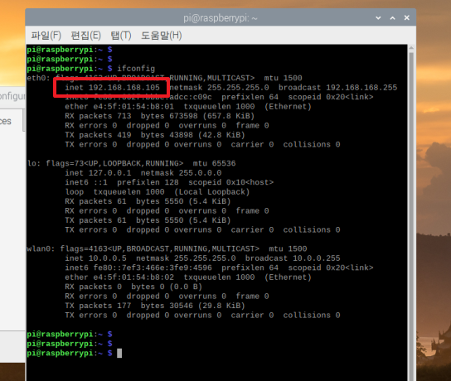
Task: Click (Local Loopback) text
Action: pyautogui.click(x=211, y=192)
